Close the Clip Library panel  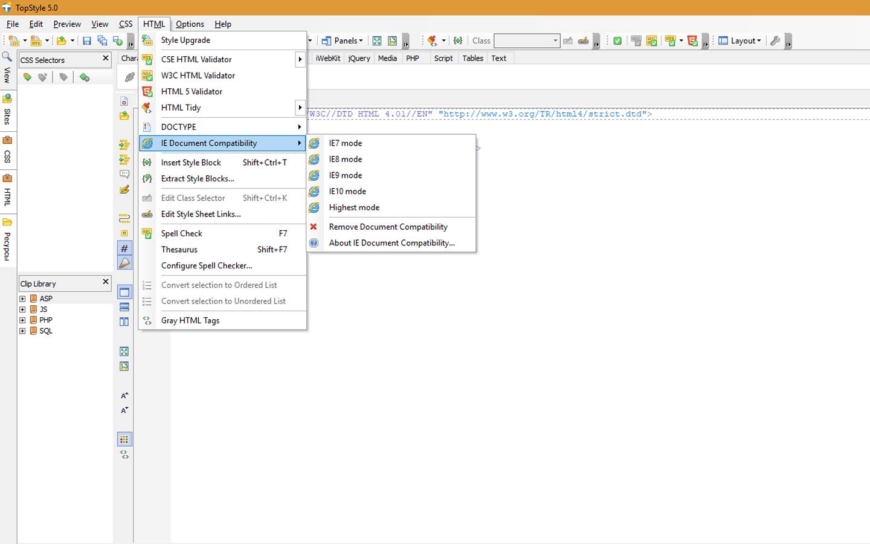tap(105, 282)
